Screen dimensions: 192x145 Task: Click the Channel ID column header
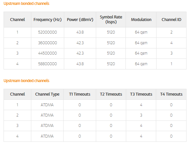(171, 20)
